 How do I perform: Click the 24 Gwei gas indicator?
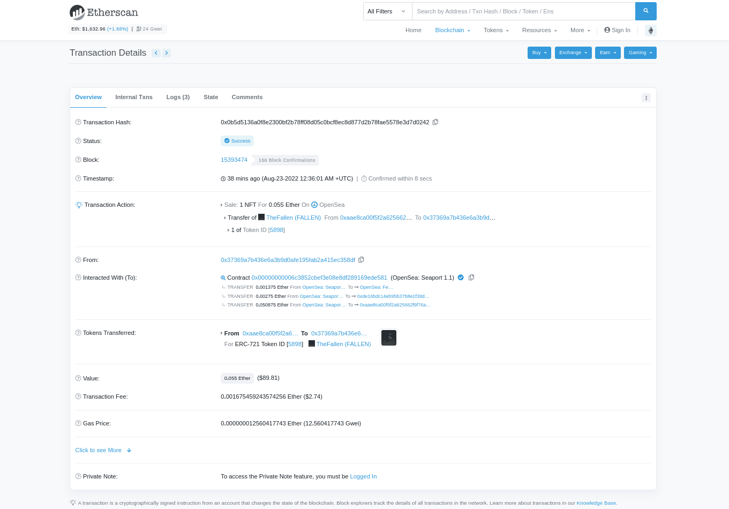pyautogui.click(x=149, y=29)
